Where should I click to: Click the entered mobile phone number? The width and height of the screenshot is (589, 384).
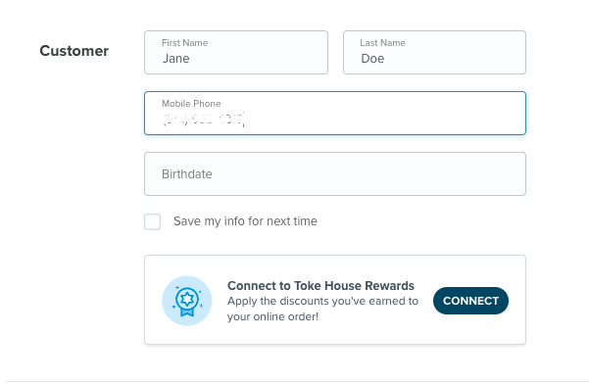click(203, 120)
